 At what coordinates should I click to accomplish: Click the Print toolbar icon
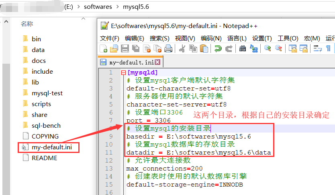(x=168, y=48)
